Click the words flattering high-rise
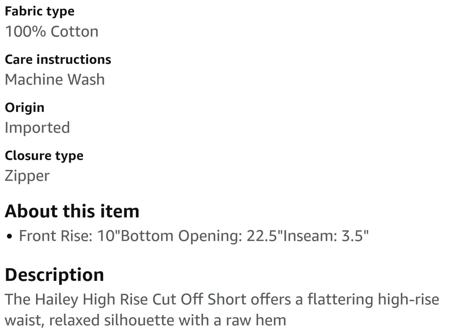Image resolution: width=450 pixels, height=335 pixels. [x=373, y=299]
